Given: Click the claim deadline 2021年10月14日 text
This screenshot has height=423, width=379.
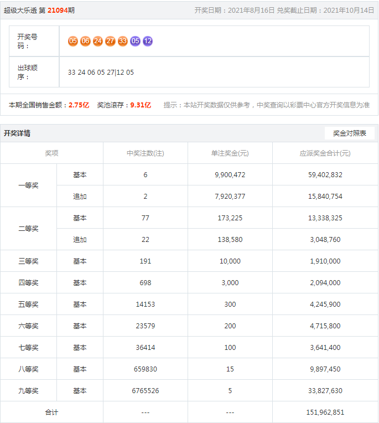Looking at the screenshot, I should tap(349, 11).
